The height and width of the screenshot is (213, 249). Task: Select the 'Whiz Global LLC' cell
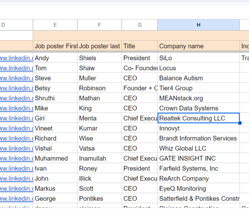click(x=198, y=148)
